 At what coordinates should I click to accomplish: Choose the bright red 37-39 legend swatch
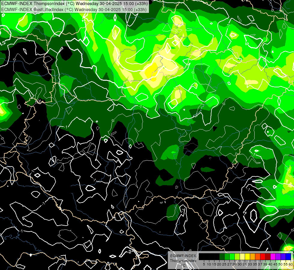tap(263, 256)
